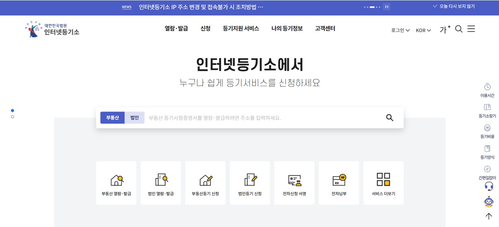This screenshot has height=227, width=499.
Task: Click the 서비스 더보기 grid icon
Action: (x=384, y=179)
